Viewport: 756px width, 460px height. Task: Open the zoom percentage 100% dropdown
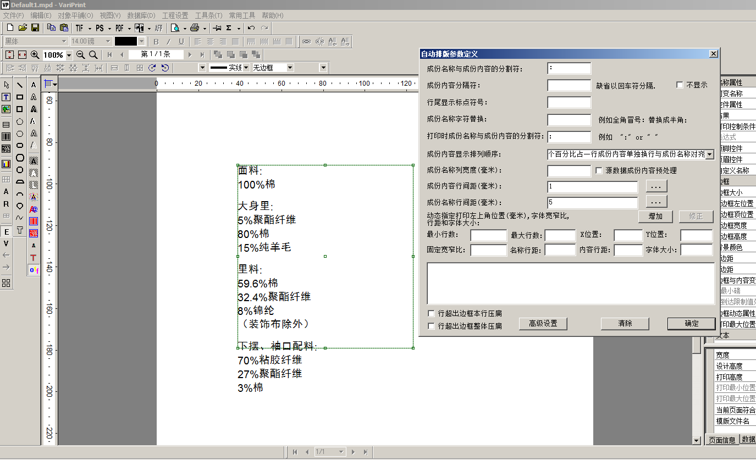pyautogui.click(x=69, y=55)
